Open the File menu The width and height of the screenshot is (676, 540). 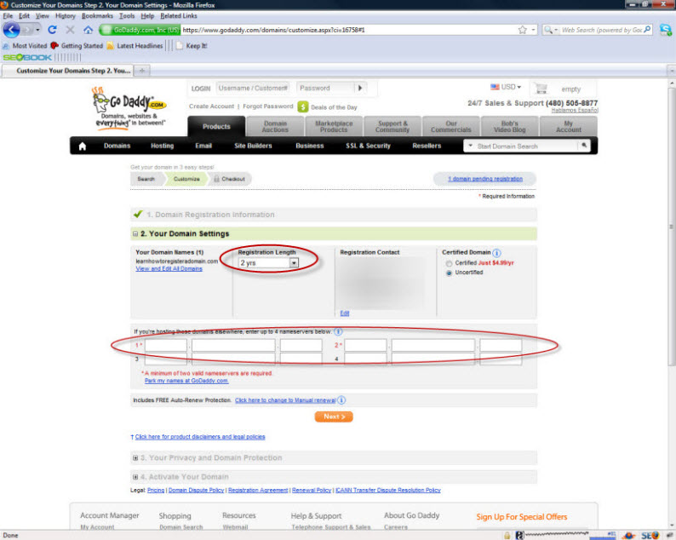click(8, 16)
